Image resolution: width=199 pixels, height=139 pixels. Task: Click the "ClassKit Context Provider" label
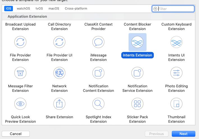[x=99, y=26]
